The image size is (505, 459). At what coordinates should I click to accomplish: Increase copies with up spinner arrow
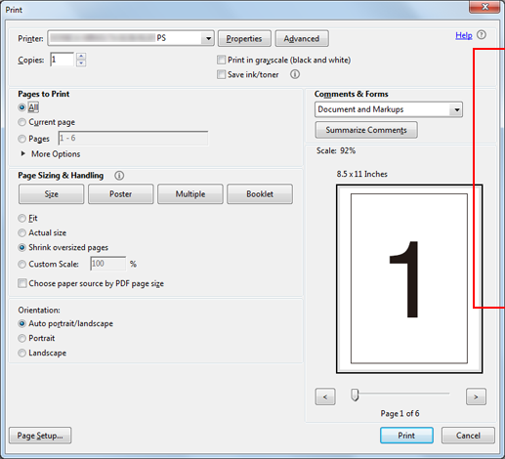pyautogui.click(x=81, y=56)
